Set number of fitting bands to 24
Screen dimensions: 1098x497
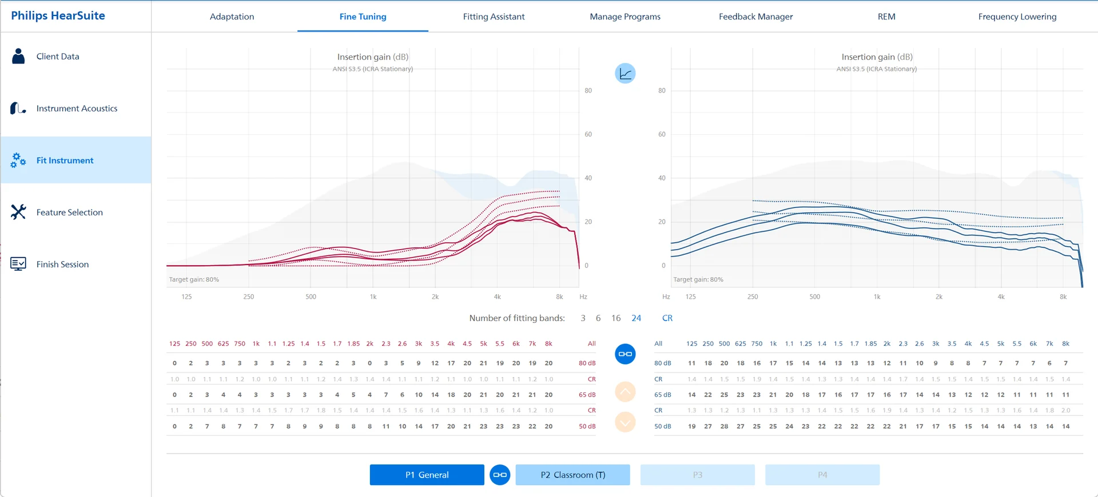click(636, 318)
